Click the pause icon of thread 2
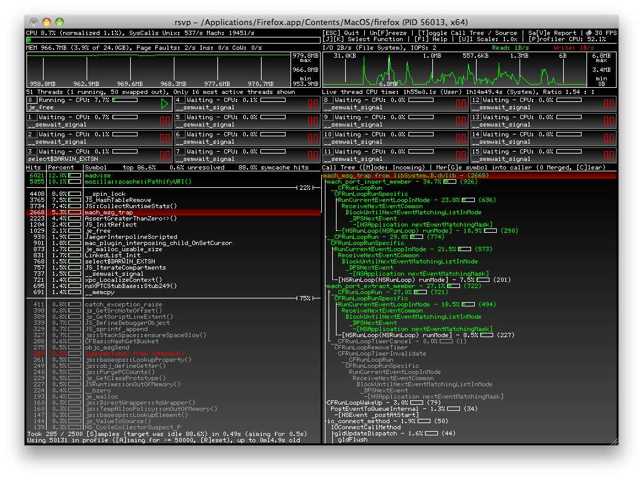Screen dimensions: 643x479 [x=165, y=138]
